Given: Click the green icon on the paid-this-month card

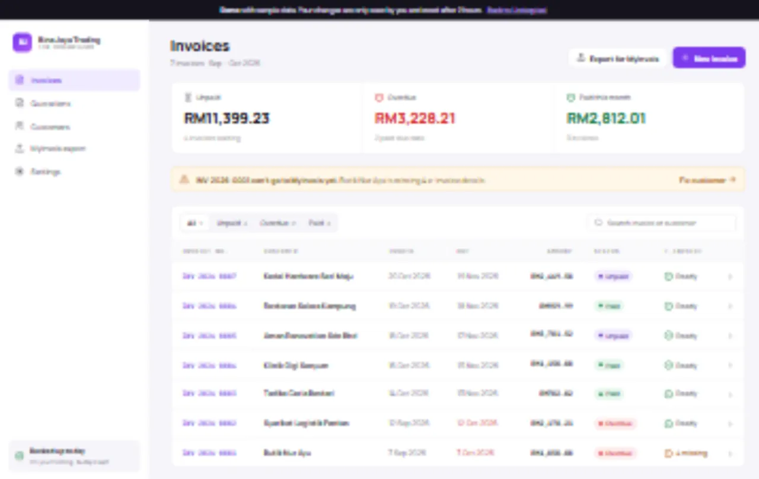Looking at the screenshot, I should (x=571, y=97).
